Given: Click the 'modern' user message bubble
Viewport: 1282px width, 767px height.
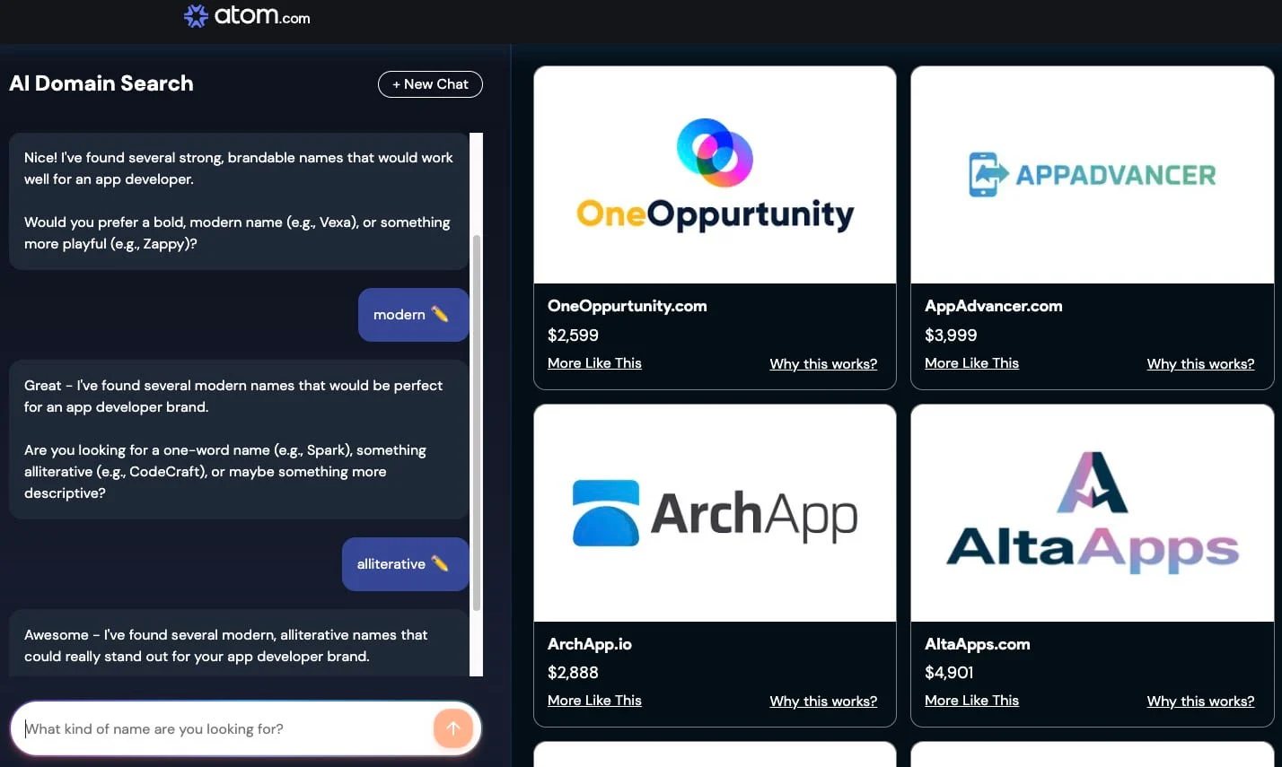Looking at the screenshot, I should 413,315.
